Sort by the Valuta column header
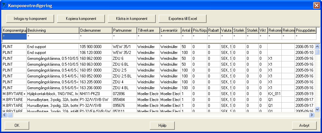 pyautogui.click(x=227, y=30)
